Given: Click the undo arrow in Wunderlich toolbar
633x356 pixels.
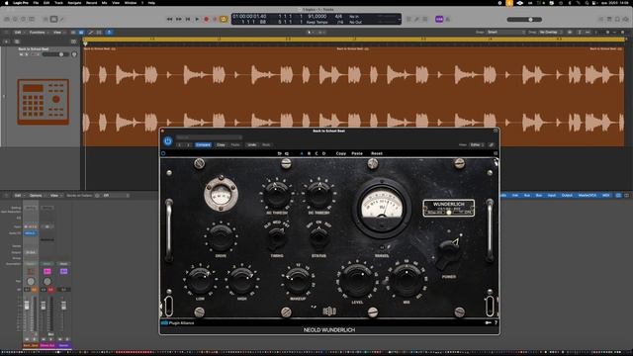Looking at the screenshot, I should pyautogui.click(x=279, y=154).
